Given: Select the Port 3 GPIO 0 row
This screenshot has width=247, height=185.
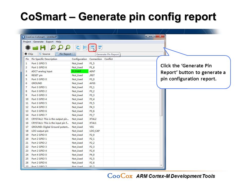Looking at the screenshot, I should pyautogui.click(x=92, y=79).
